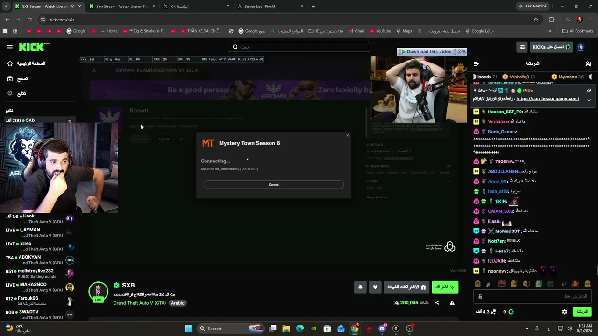
Task: Open gift subscriptions button
Action: pos(407,287)
